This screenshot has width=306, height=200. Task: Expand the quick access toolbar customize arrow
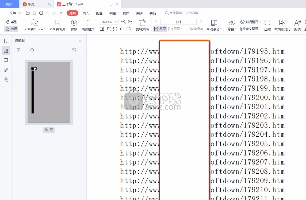pyautogui.click(x=61, y=13)
